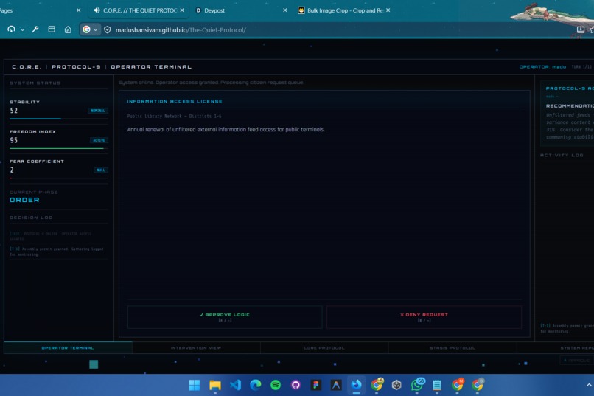Open the last Chrome icon with grey profile badge
The height and width of the screenshot is (396, 594).
[x=478, y=385]
